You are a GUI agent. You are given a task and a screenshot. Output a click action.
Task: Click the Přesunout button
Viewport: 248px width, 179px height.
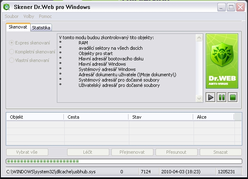click(176, 152)
